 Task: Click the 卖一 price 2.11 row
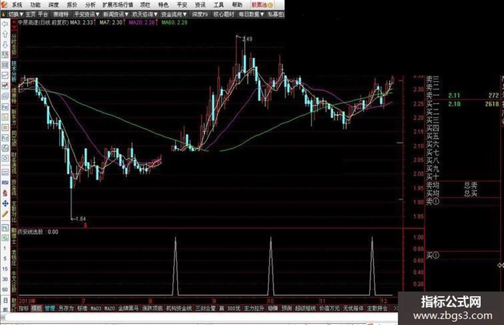(462, 96)
